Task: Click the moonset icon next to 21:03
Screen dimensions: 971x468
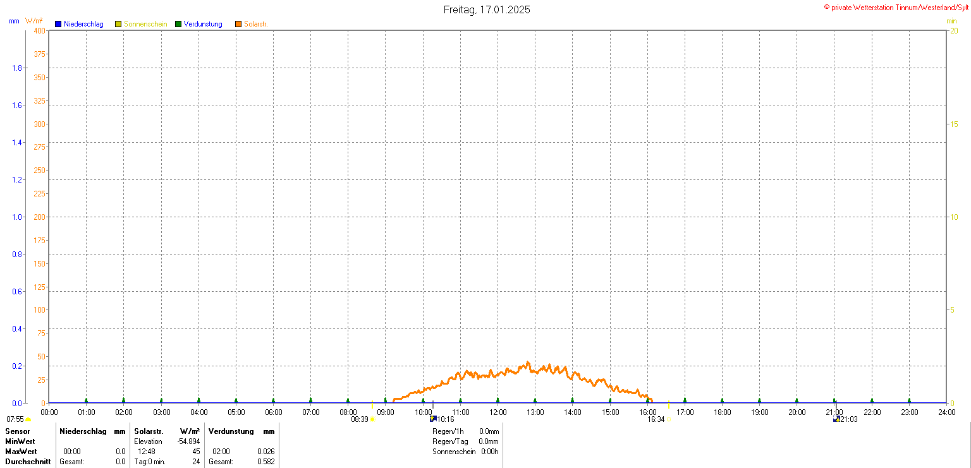Action: [836, 419]
